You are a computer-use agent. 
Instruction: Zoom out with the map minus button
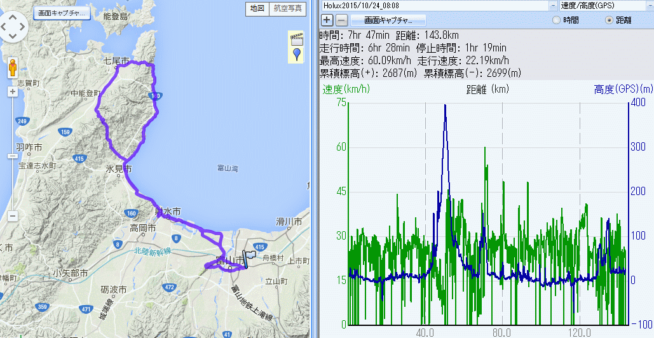tap(12, 220)
